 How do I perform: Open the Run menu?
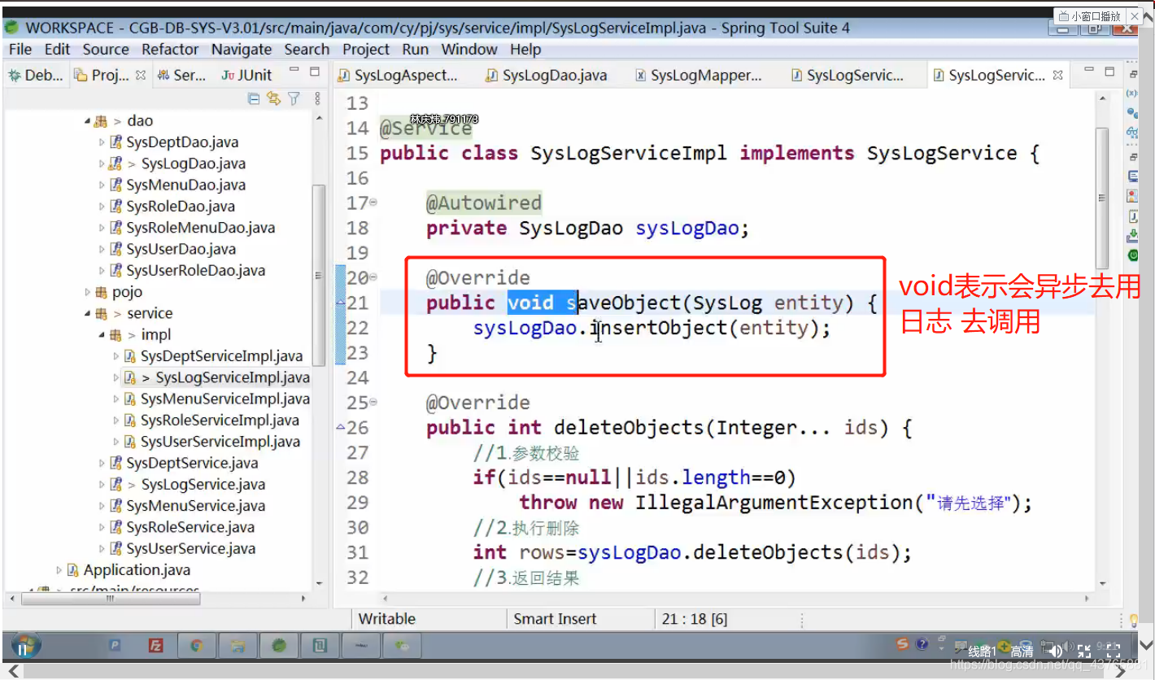pos(415,49)
